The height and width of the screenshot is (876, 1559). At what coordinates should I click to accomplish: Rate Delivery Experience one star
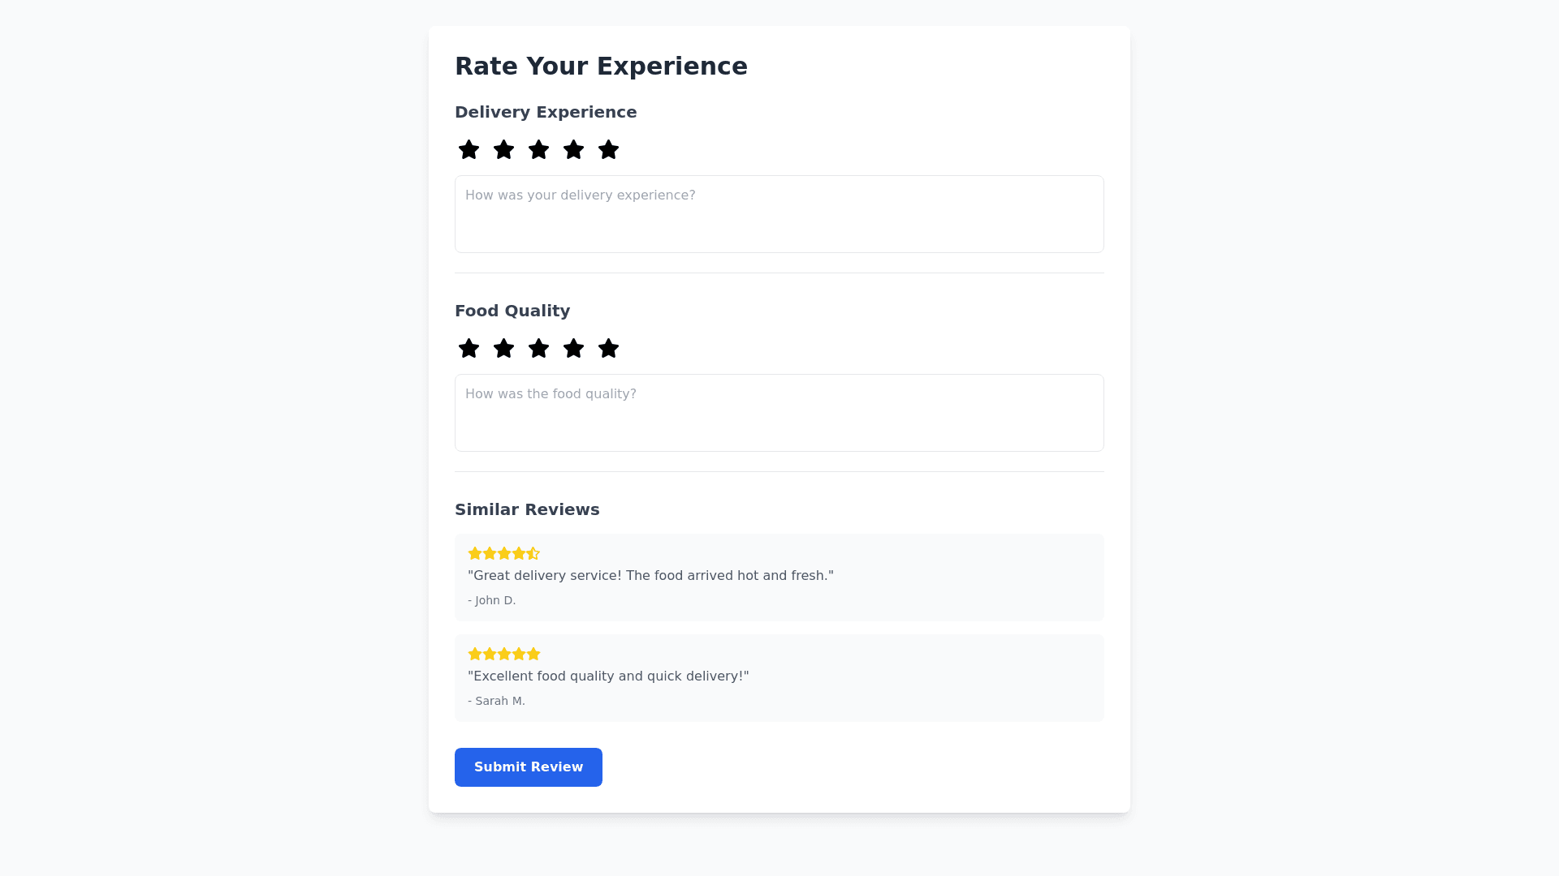click(x=469, y=150)
